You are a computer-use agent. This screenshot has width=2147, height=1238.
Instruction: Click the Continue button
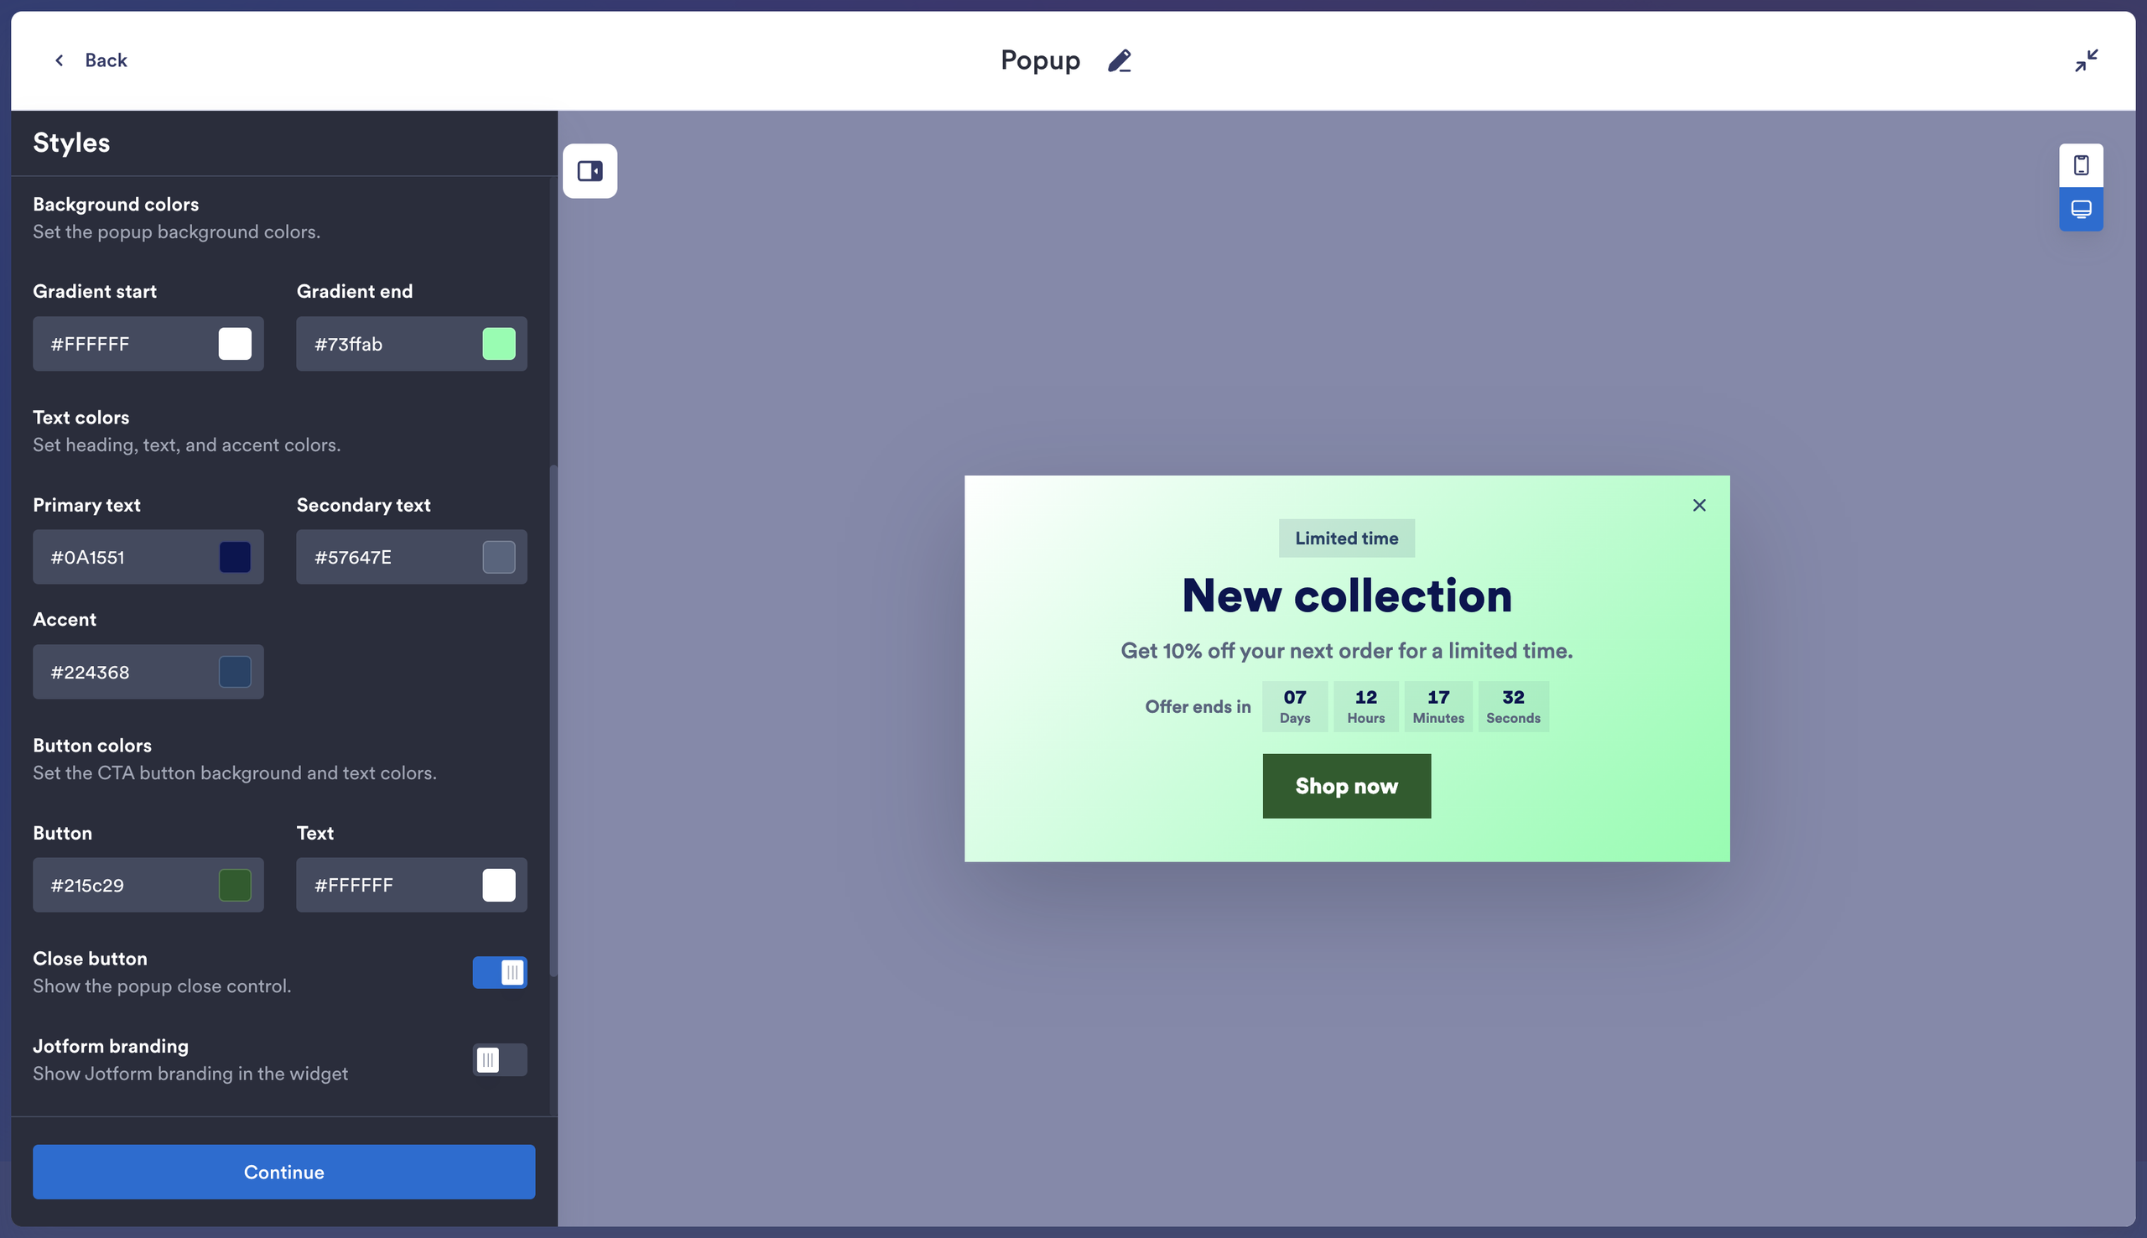283,1172
